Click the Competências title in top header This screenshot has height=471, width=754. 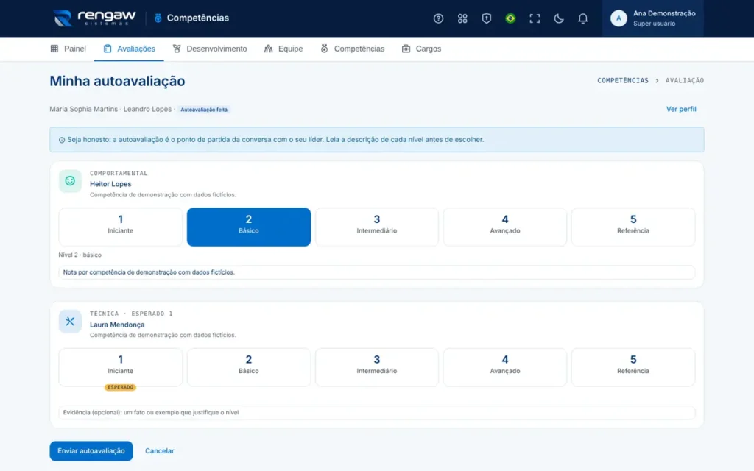click(x=197, y=18)
